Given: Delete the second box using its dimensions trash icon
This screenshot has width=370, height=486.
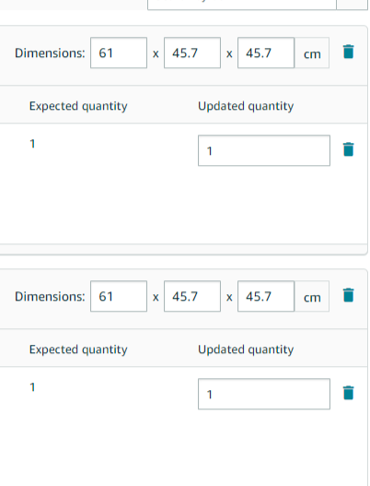Looking at the screenshot, I should coord(348,295).
